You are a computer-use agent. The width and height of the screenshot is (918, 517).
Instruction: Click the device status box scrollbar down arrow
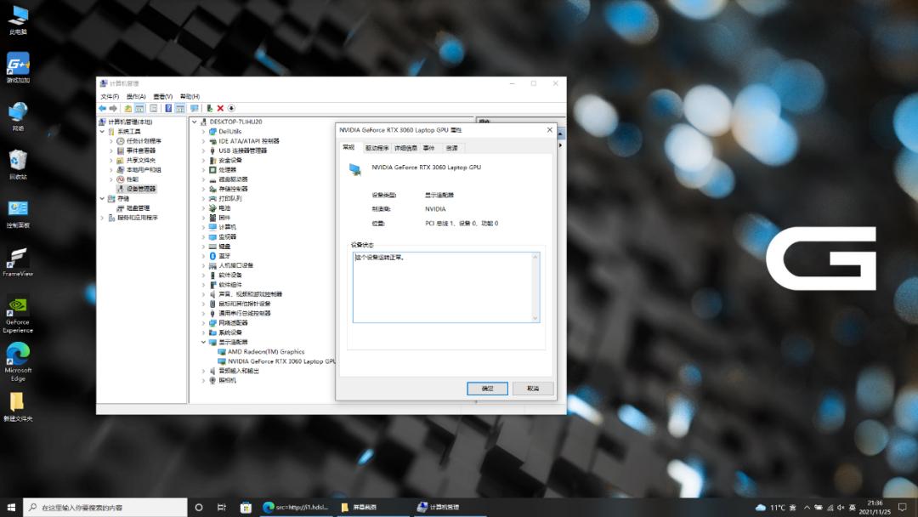tap(535, 317)
